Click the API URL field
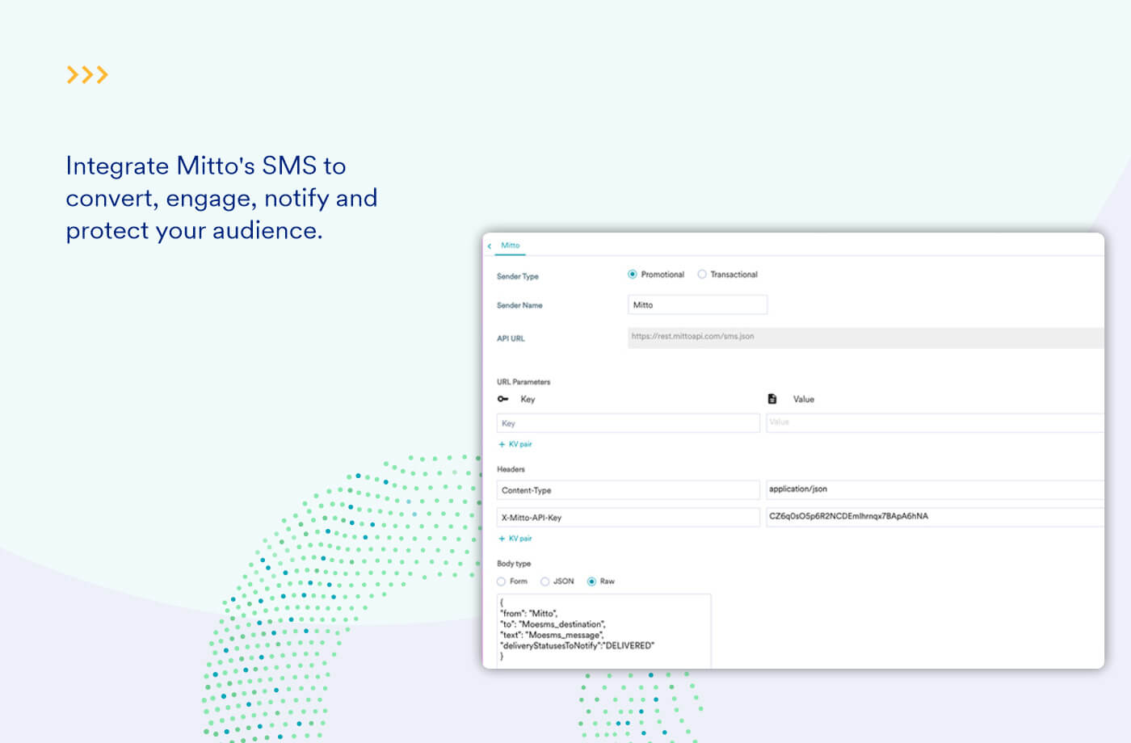This screenshot has width=1131, height=743. click(x=865, y=338)
